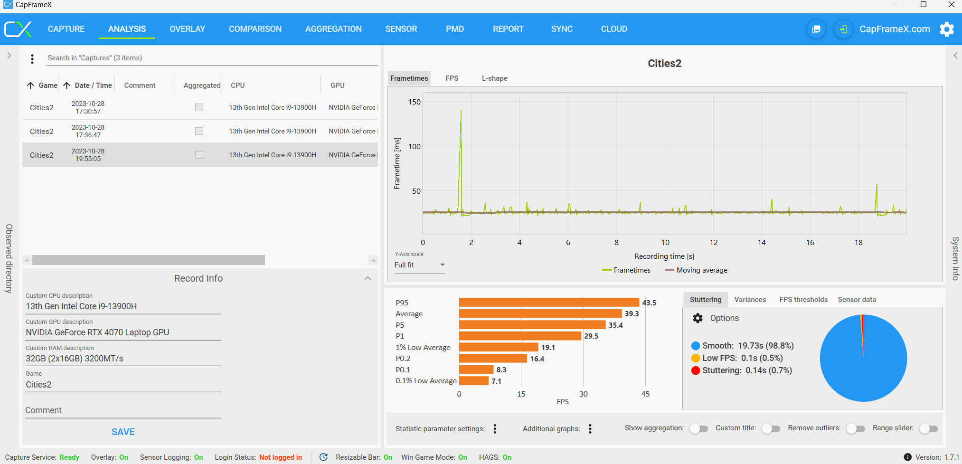Screen dimensions: 962x464
Task: Select the Cities2 capture from 17:36:47
Action: 200,131
